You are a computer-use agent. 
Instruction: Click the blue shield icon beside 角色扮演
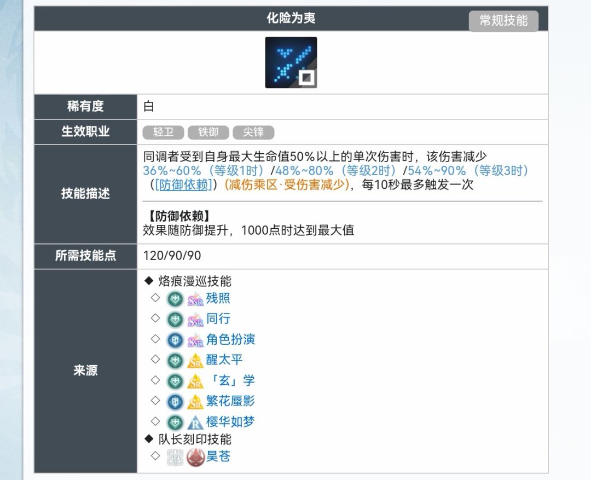pyautogui.click(x=175, y=340)
